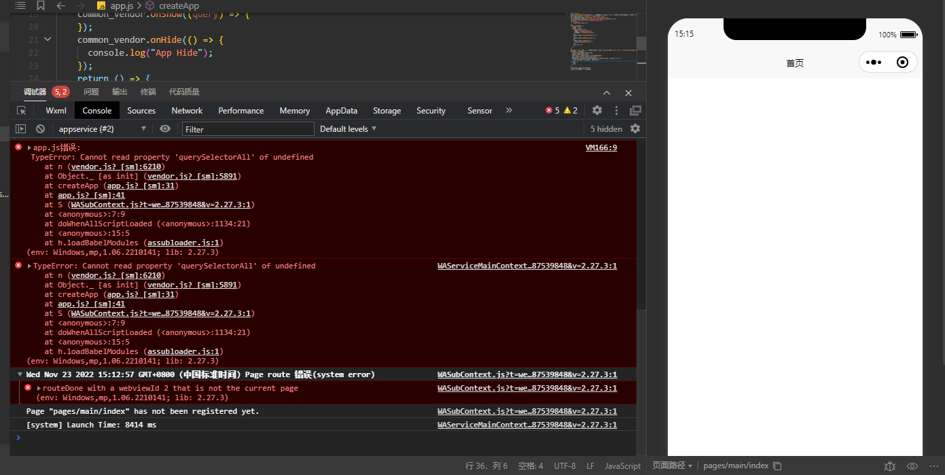
Task: Focus the console Filter input field
Action: pos(248,128)
